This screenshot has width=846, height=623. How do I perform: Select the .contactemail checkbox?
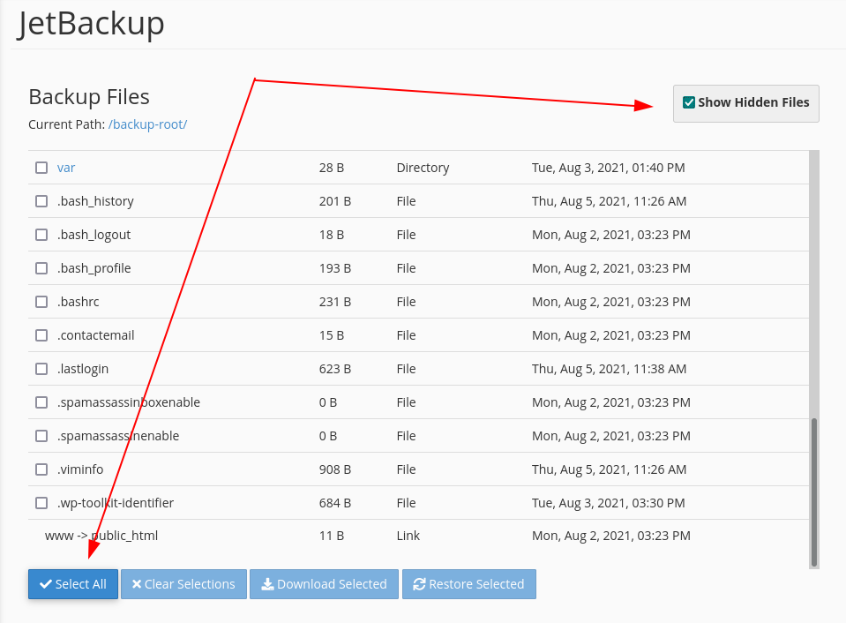pyautogui.click(x=41, y=335)
